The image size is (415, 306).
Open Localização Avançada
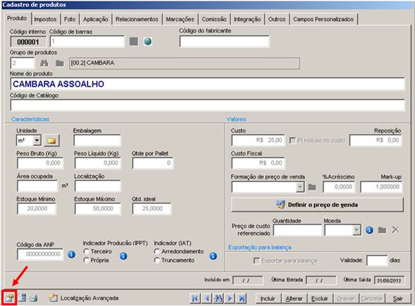click(84, 298)
